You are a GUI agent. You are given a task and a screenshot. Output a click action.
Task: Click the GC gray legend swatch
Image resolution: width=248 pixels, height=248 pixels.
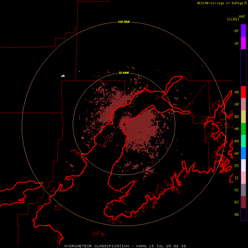coord(243,190)
